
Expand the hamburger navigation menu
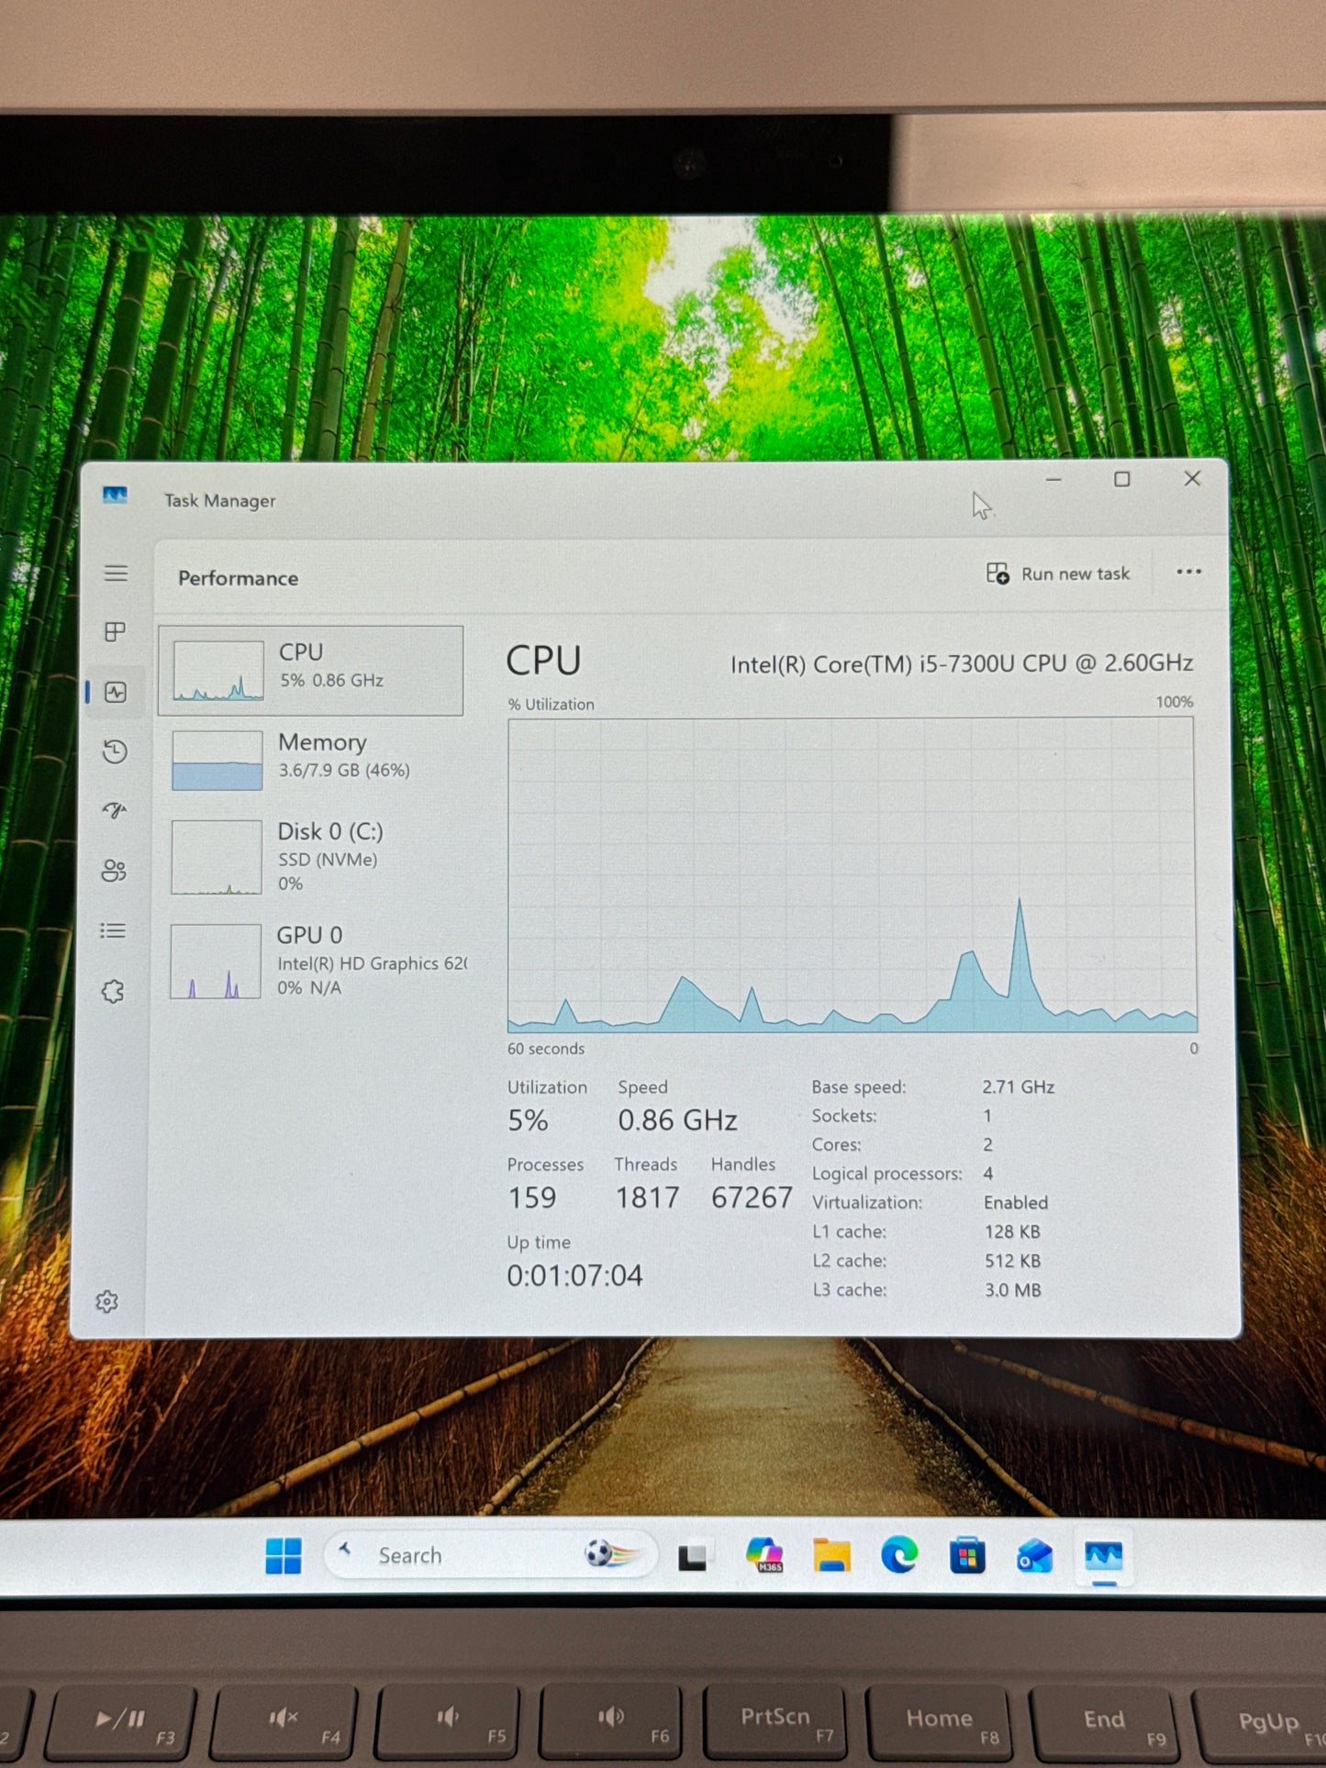116,573
